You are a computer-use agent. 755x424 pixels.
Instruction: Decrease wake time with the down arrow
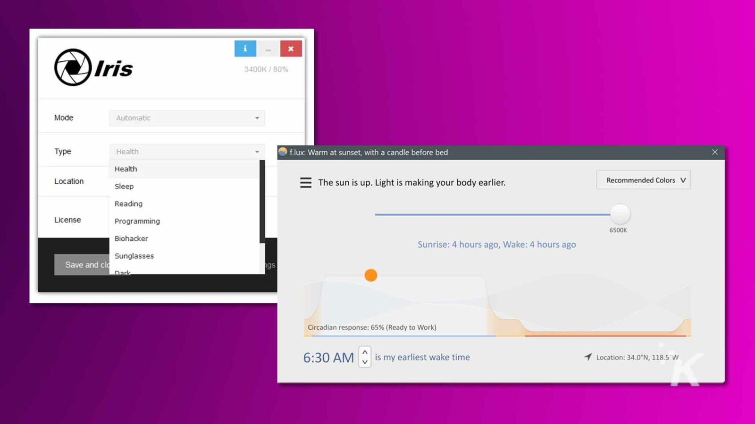click(365, 362)
